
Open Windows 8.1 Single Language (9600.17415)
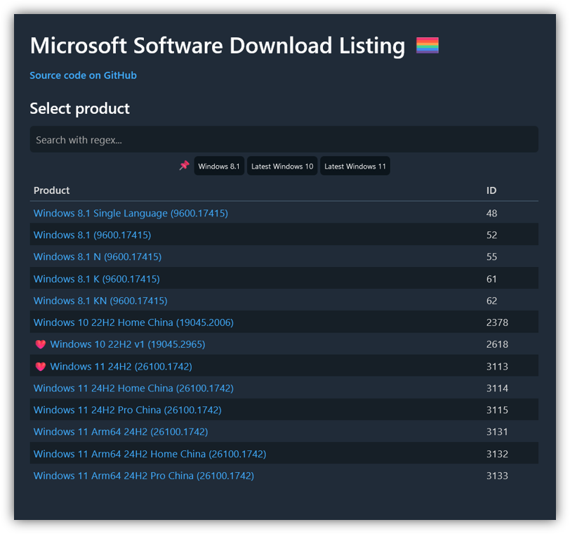(131, 213)
